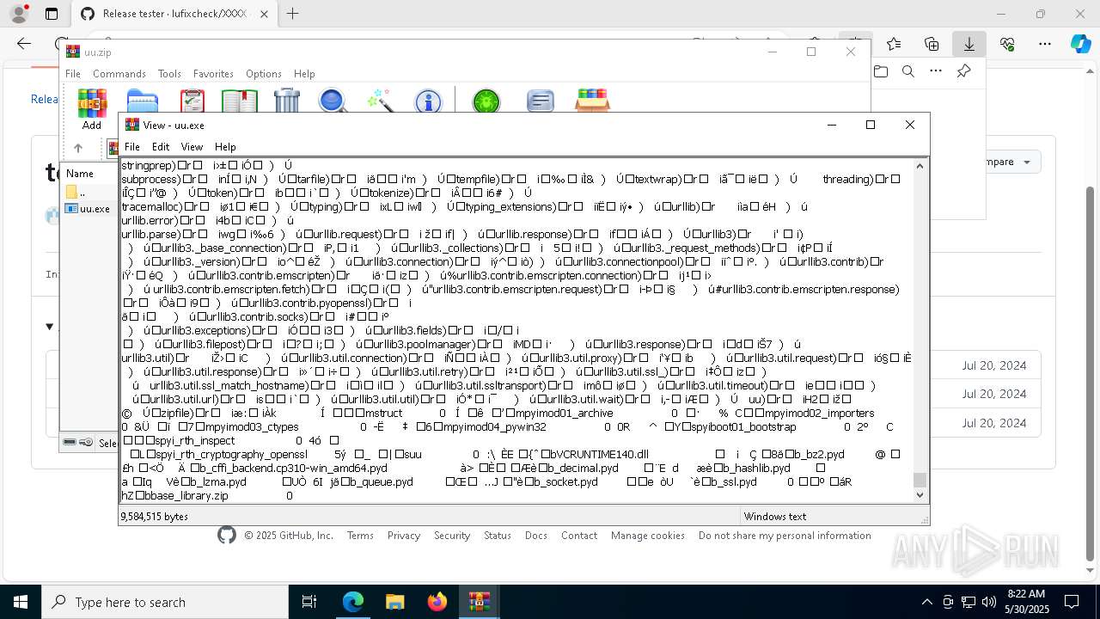Image resolution: width=1100 pixels, height=619 pixels.
Task: Select uu.exe in the WinRAR file list
Action: (89, 209)
